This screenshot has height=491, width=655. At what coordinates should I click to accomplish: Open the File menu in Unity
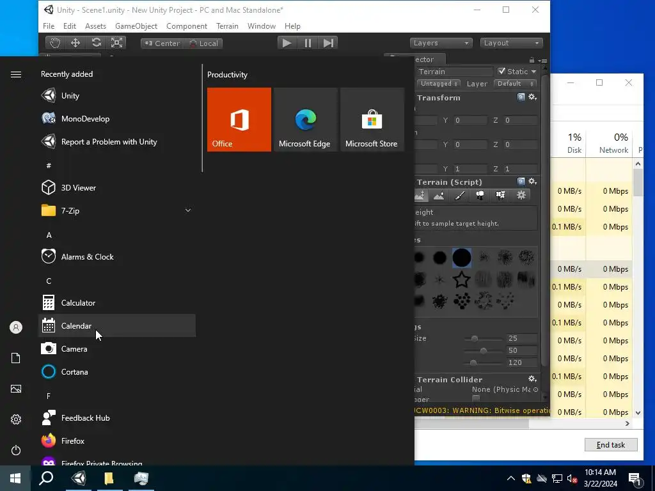pos(49,26)
